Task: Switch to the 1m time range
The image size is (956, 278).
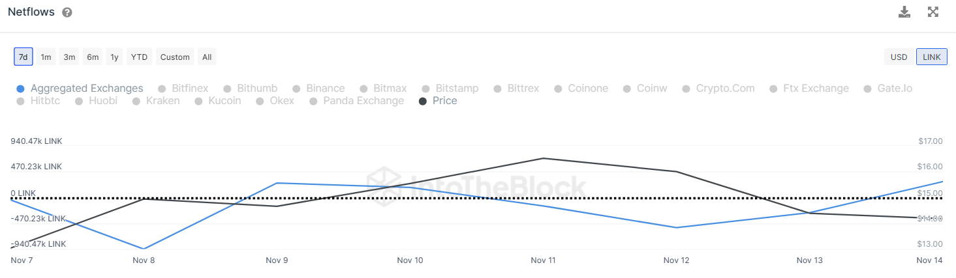Action: pyautogui.click(x=46, y=57)
